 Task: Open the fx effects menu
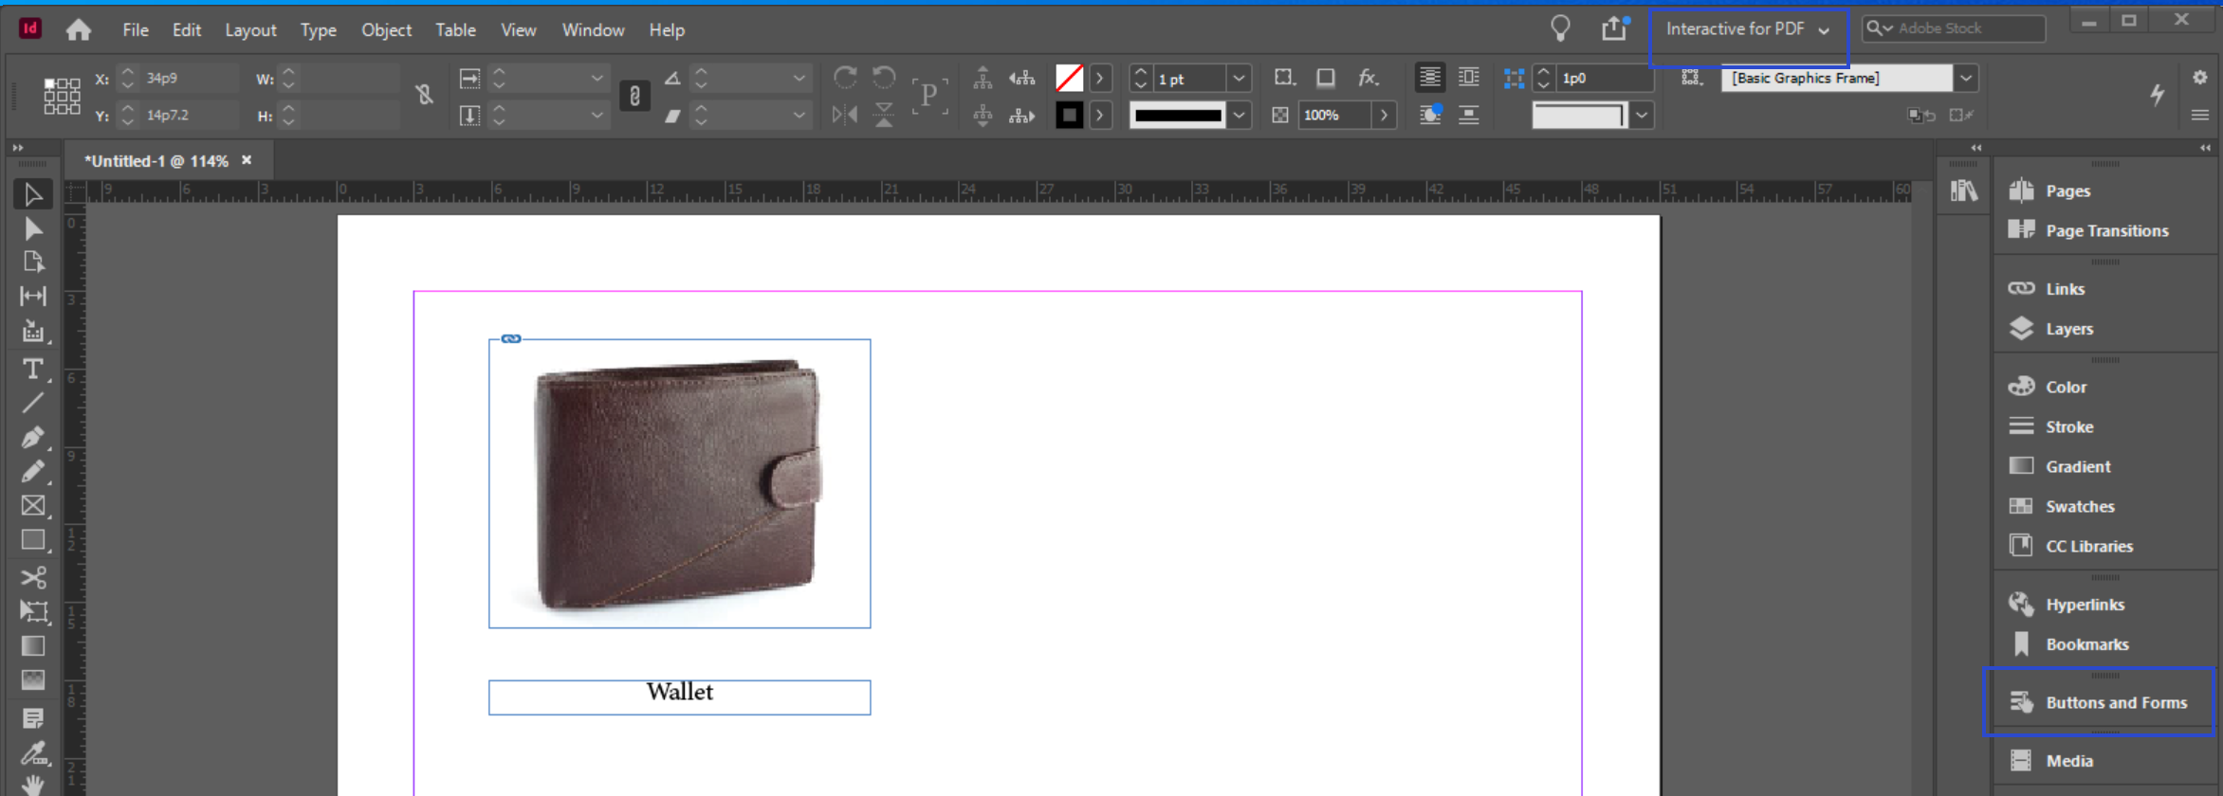[1368, 78]
